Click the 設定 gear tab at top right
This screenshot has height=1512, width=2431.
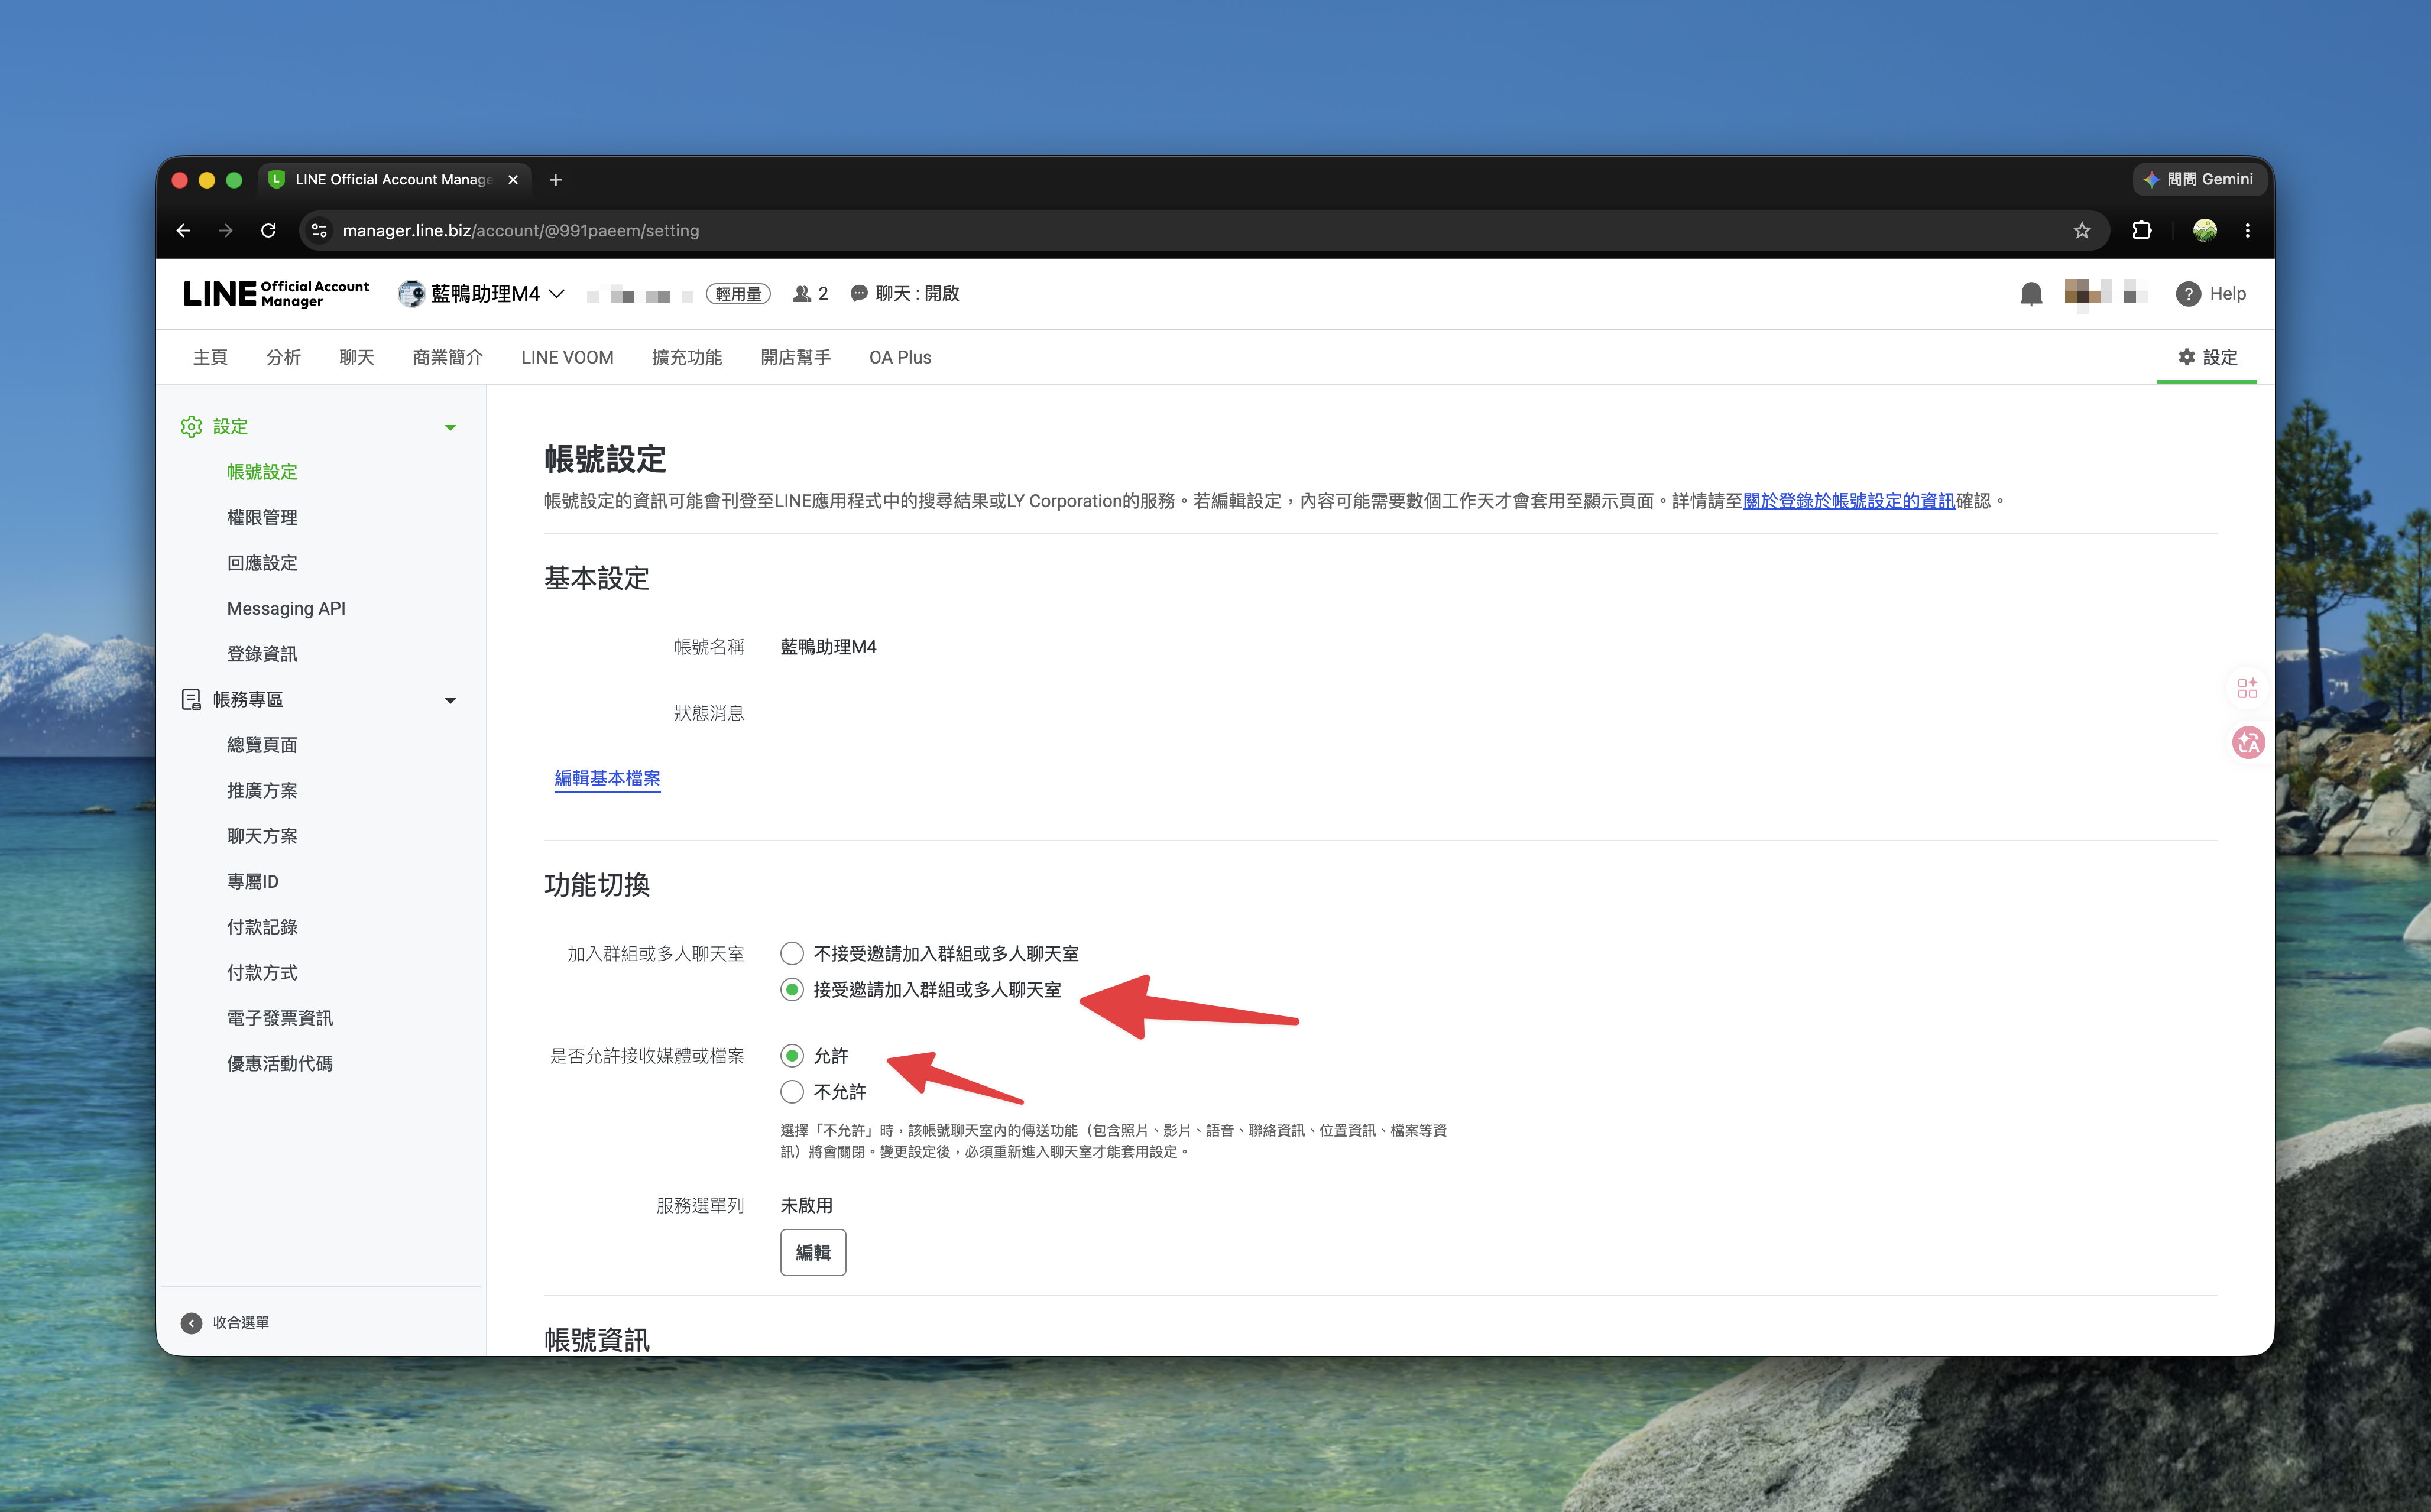(x=2207, y=358)
